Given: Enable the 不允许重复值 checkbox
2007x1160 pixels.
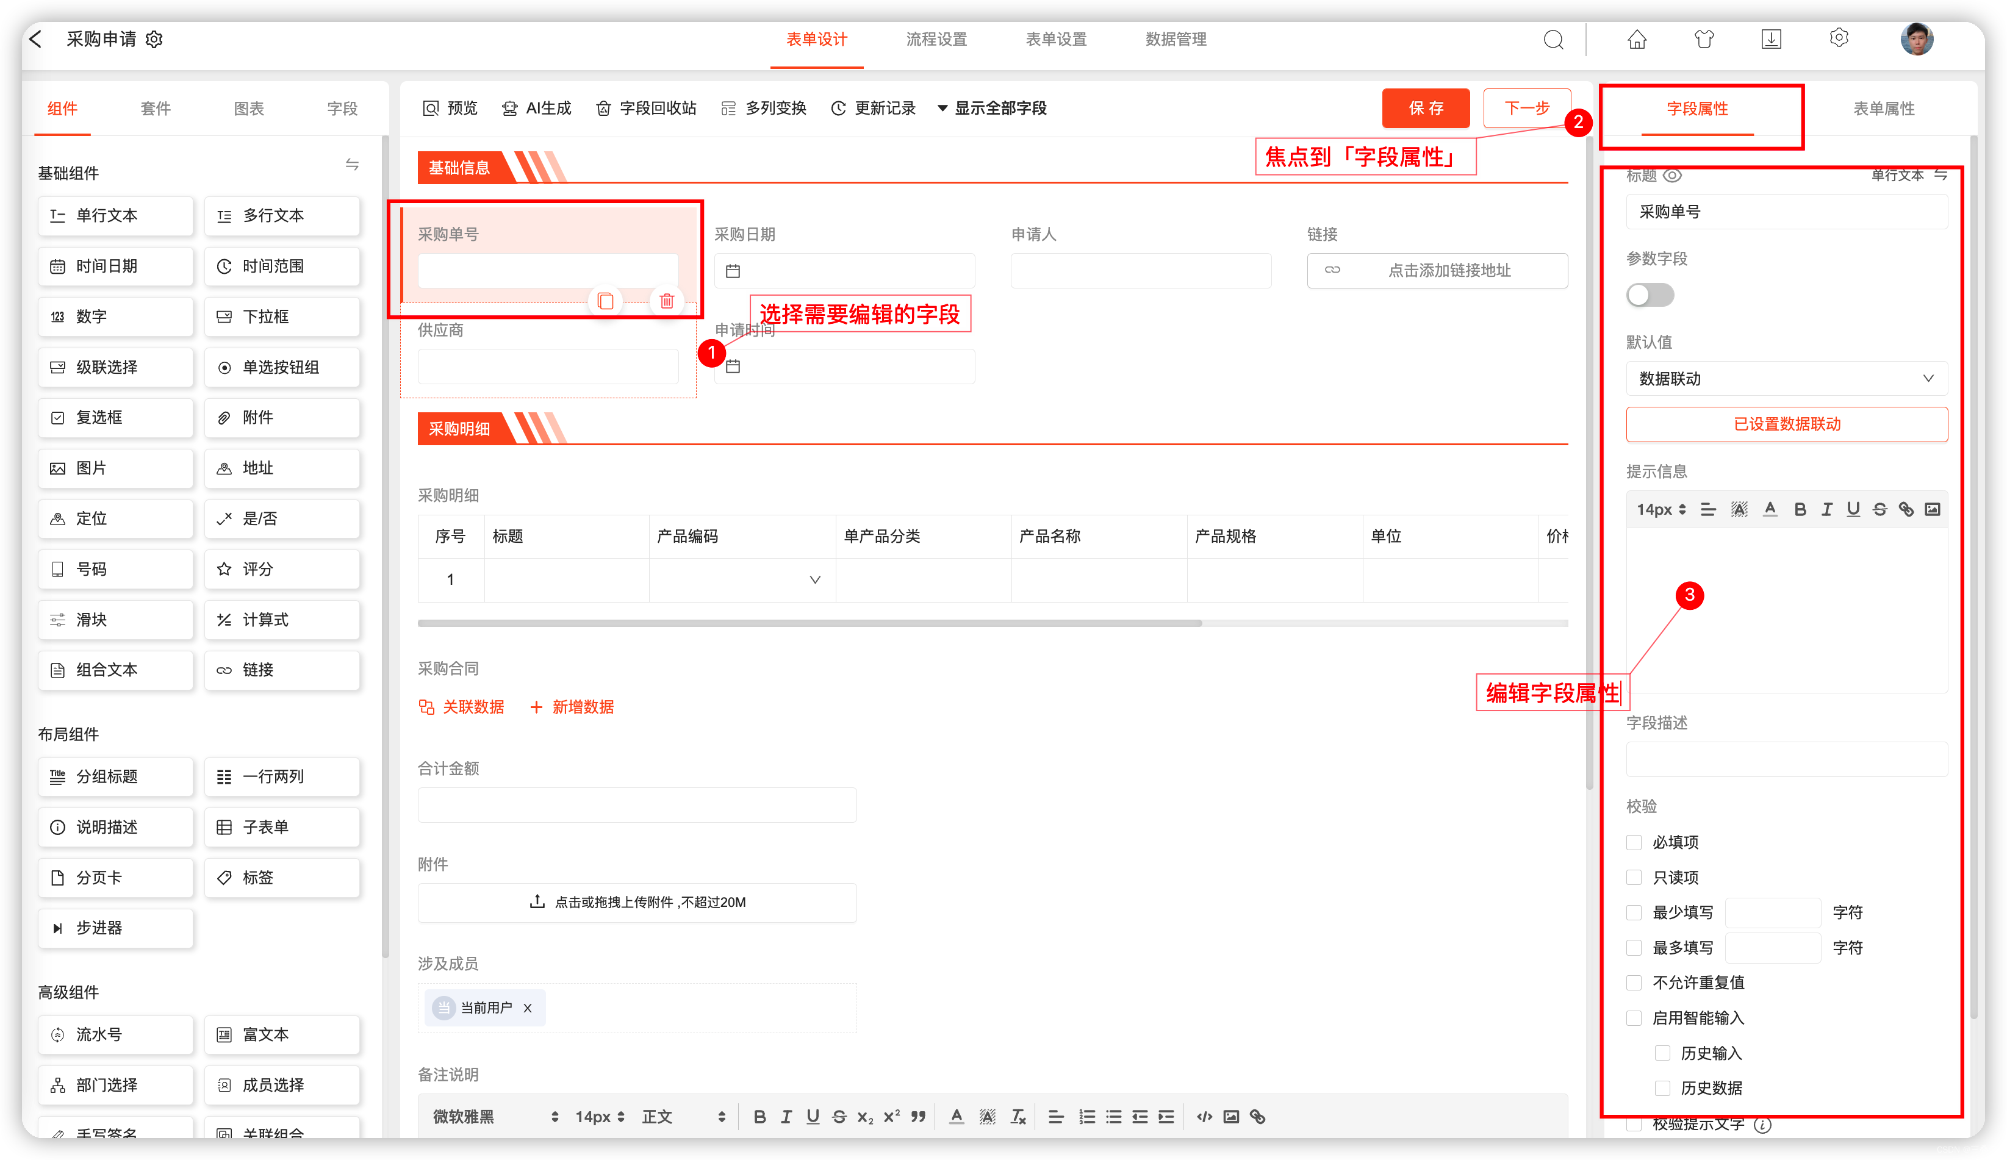Looking at the screenshot, I should click(x=1634, y=983).
